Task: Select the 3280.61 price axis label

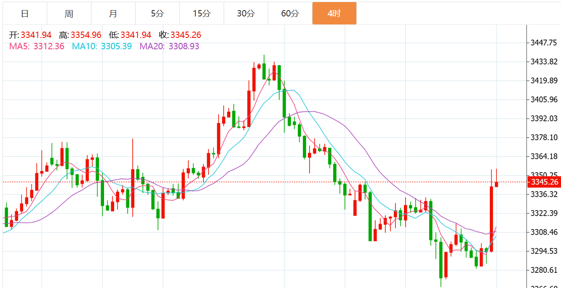Action: point(544,270)
